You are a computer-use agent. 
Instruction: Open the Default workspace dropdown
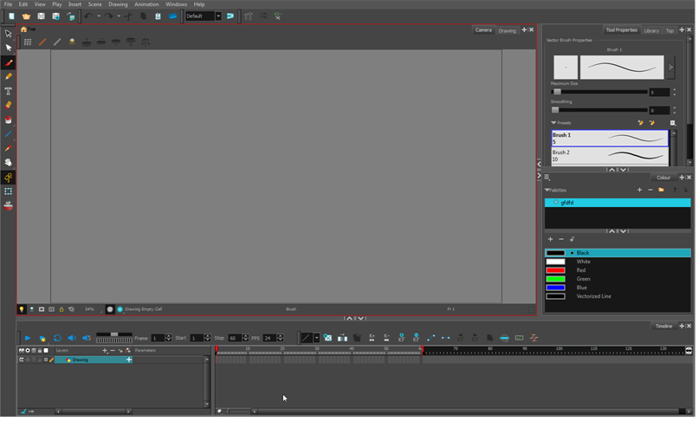point(217,16)
